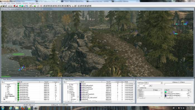Select the BridgeShort01 row
Screen dimensions: 195x110
pos(106,99)
